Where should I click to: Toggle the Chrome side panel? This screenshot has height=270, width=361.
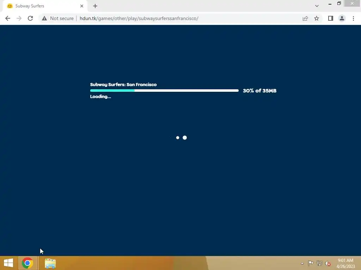pos(331,18)
